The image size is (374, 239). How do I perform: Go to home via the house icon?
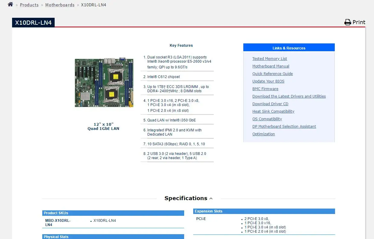(x=10, y=5)
